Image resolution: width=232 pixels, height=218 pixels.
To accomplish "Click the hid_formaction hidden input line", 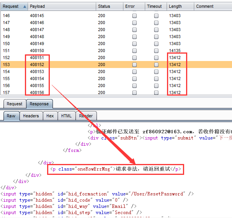I will click(97, 194).
